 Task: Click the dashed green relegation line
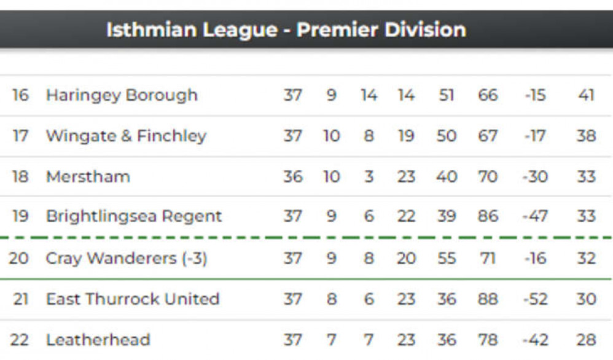306,237
